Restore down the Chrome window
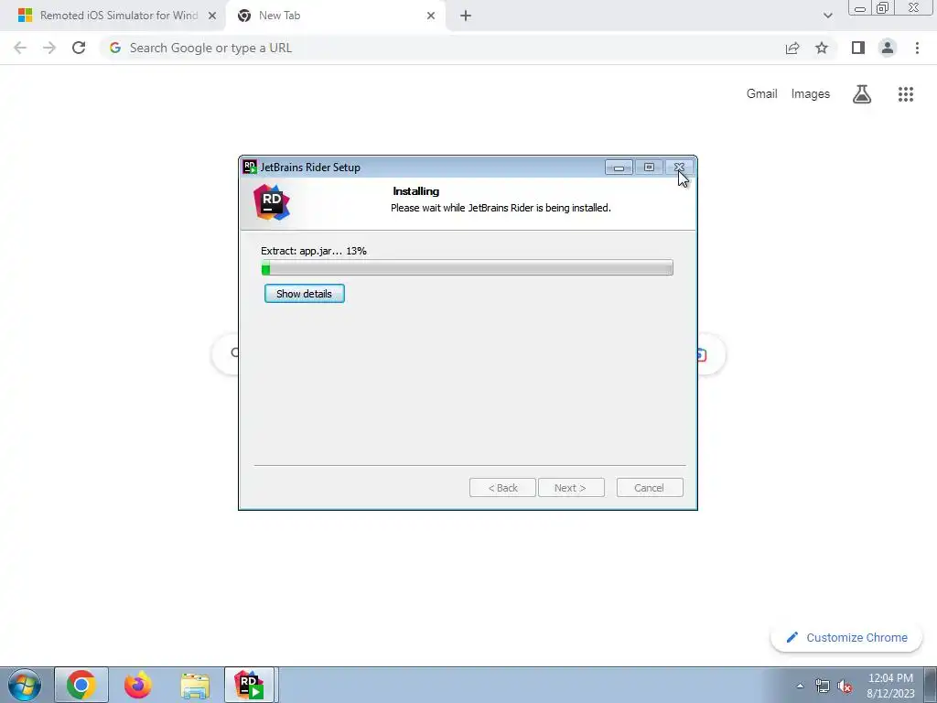 coord(883,8)
